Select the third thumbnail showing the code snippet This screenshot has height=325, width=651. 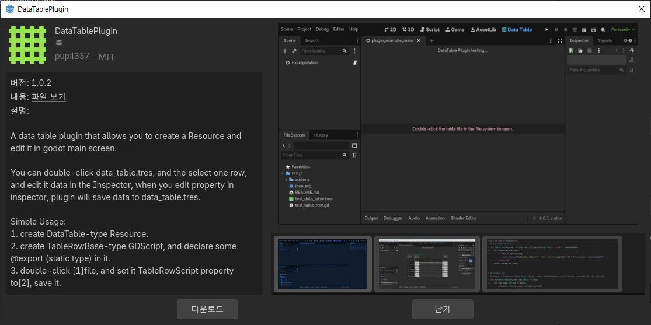click(x=552, y=264)
